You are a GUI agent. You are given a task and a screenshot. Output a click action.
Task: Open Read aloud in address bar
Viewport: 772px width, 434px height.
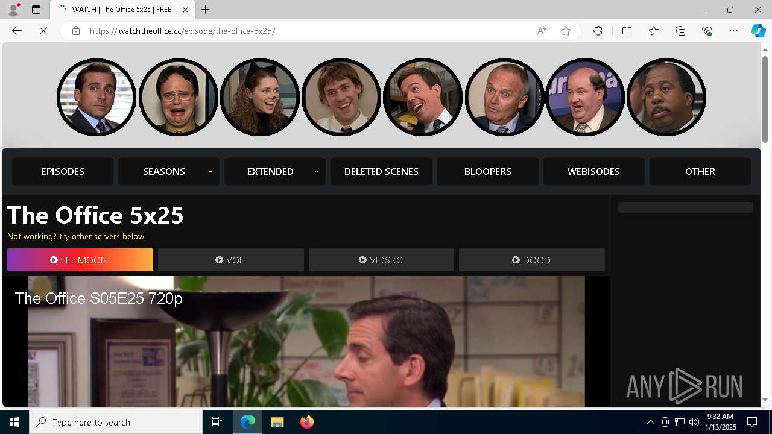tap(542, 31)
